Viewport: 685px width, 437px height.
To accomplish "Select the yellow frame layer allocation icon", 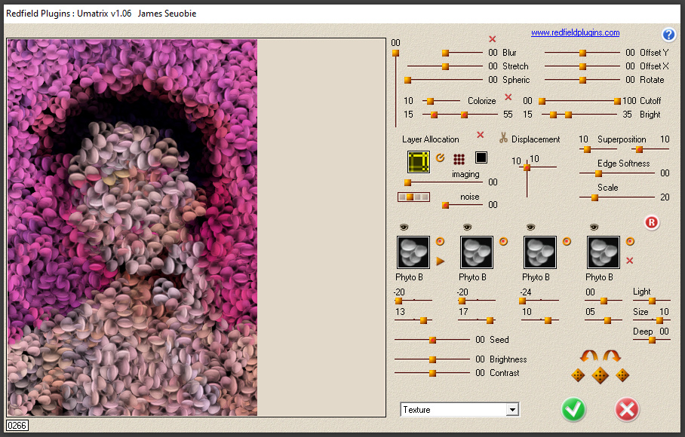I will pos(419,162).
